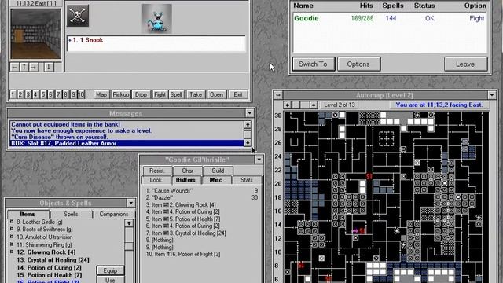503x283 pixels.
Task: Select quick slot number 1
Action: [x=13, y=94]
